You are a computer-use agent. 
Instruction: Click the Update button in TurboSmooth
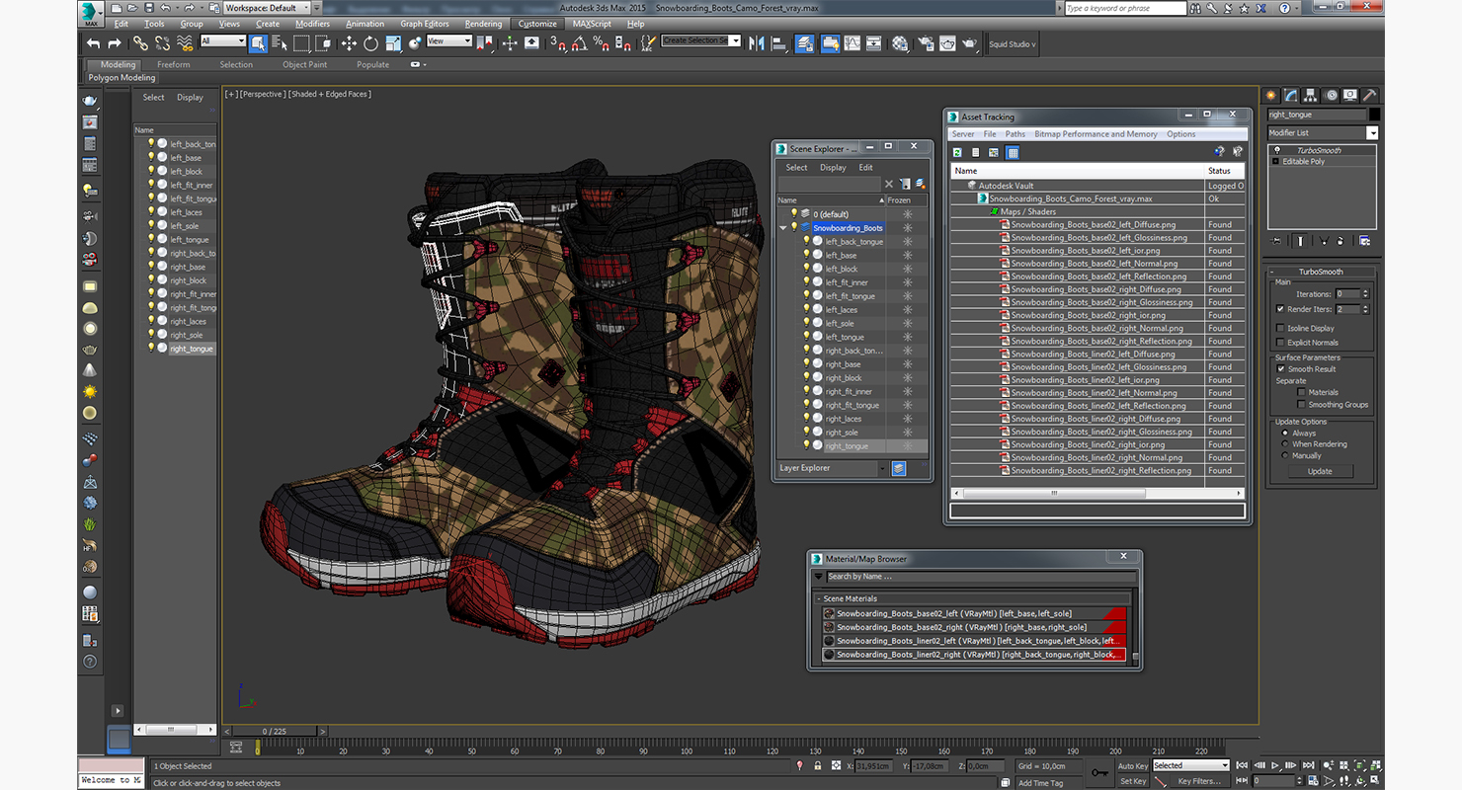[x=1320, y=471]
